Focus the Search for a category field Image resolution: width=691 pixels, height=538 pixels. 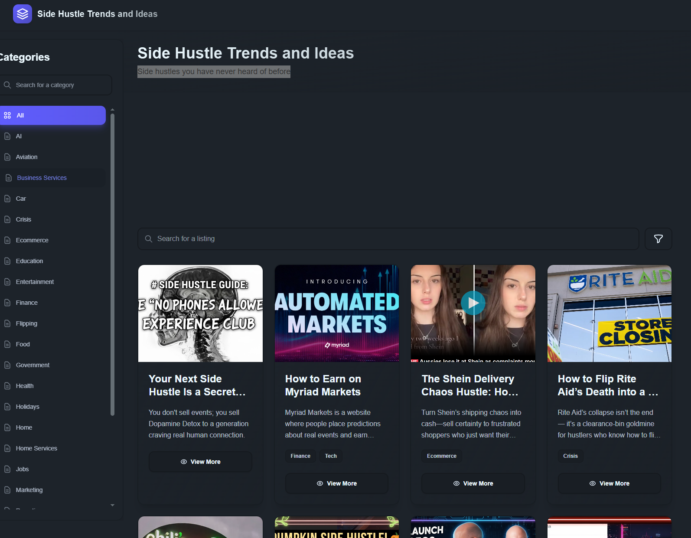tap(55, 85)
